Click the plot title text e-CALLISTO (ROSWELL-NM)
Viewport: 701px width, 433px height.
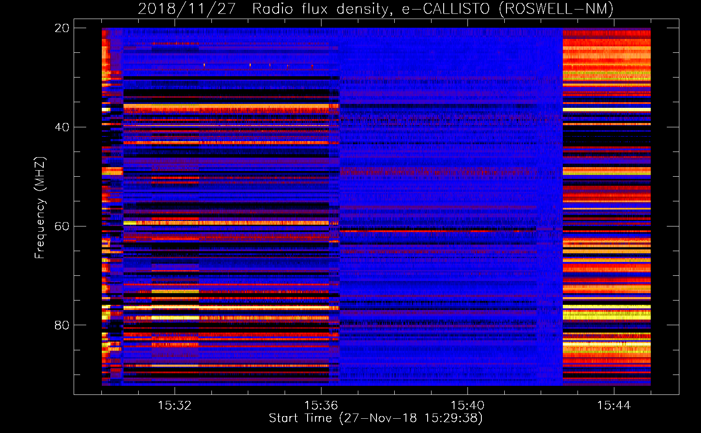(507, 9)
